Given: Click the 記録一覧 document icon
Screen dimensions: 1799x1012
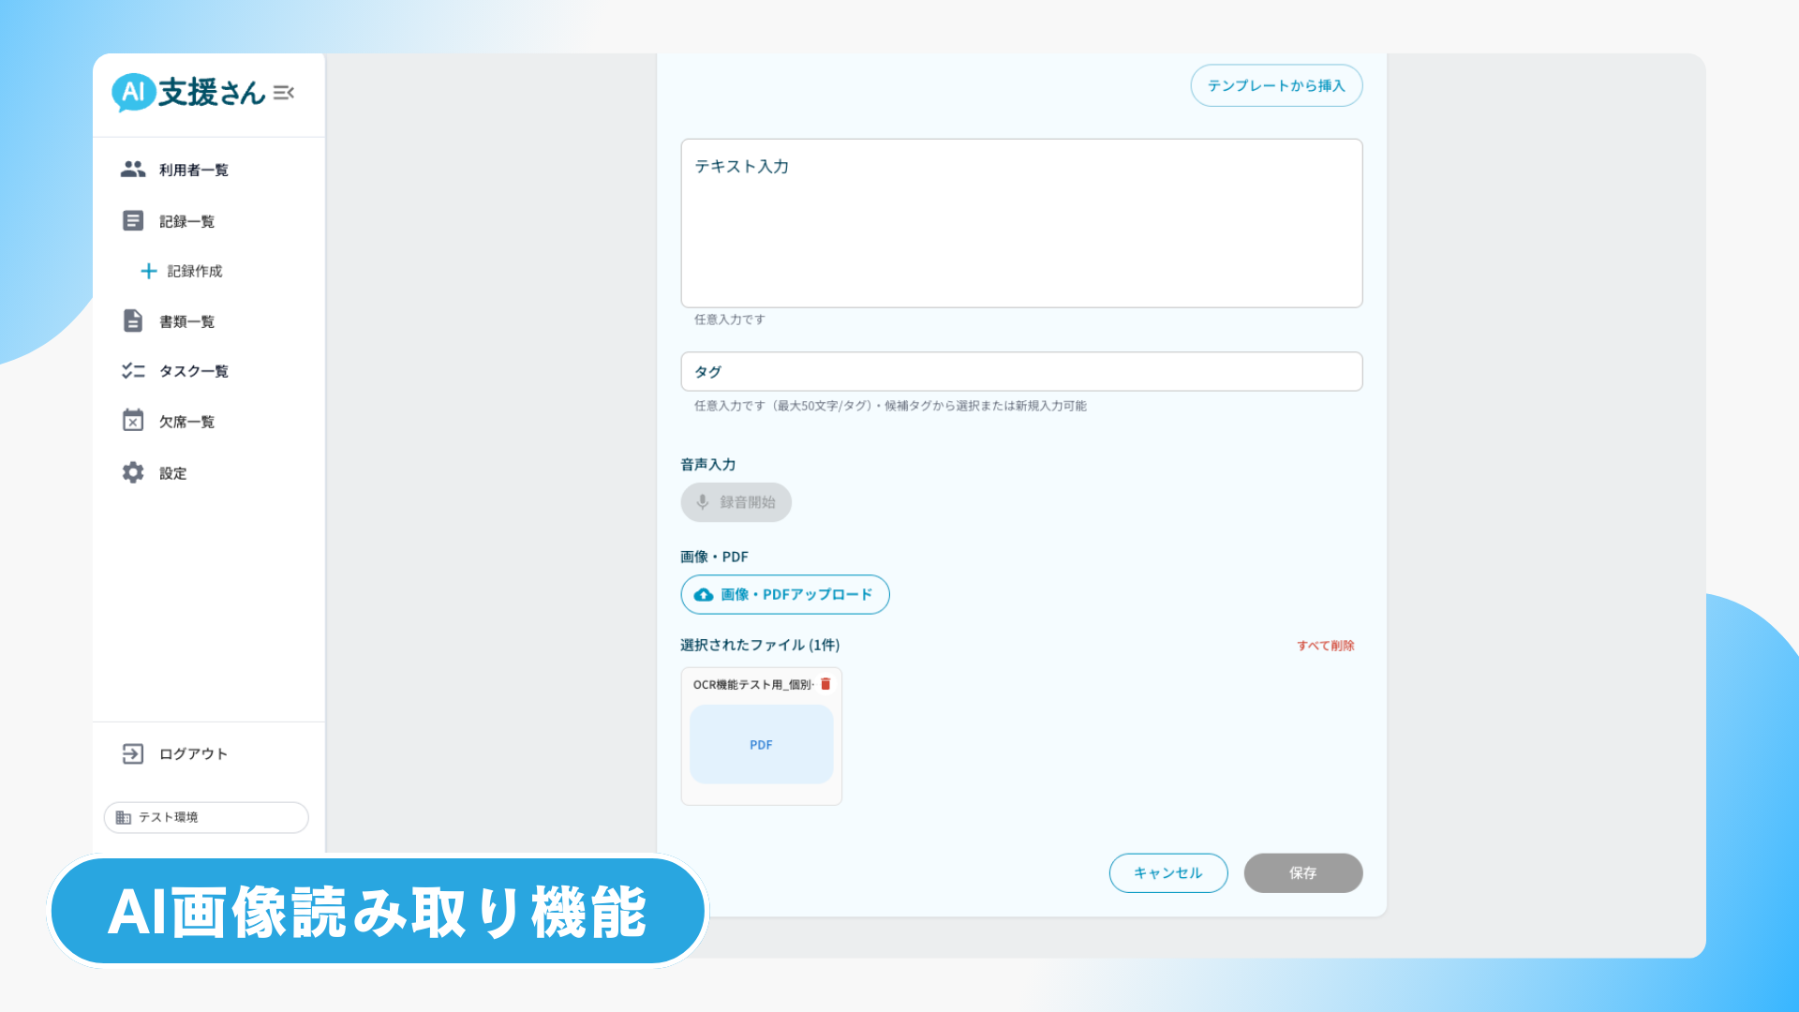Looking at the screenshot, I should 133,221.
